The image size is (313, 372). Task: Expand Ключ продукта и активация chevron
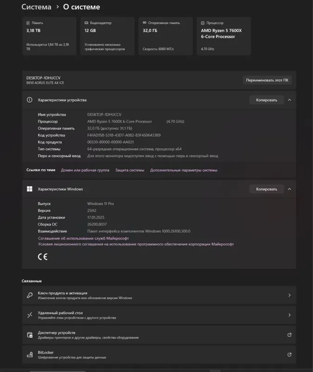[x=289, y=295]
